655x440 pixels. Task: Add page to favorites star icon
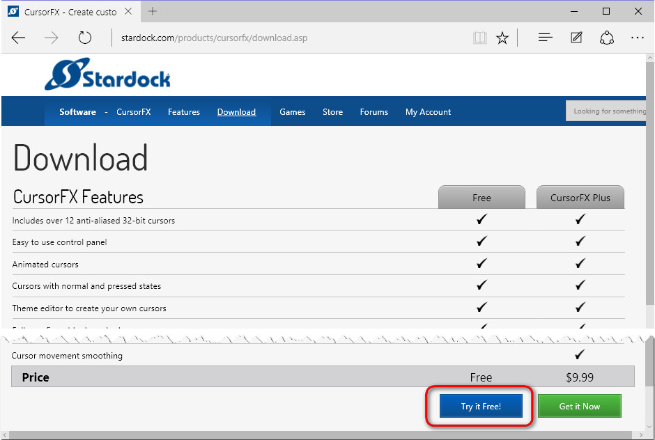502,38
